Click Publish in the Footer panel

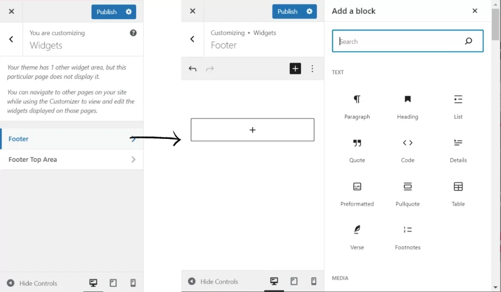287,11
